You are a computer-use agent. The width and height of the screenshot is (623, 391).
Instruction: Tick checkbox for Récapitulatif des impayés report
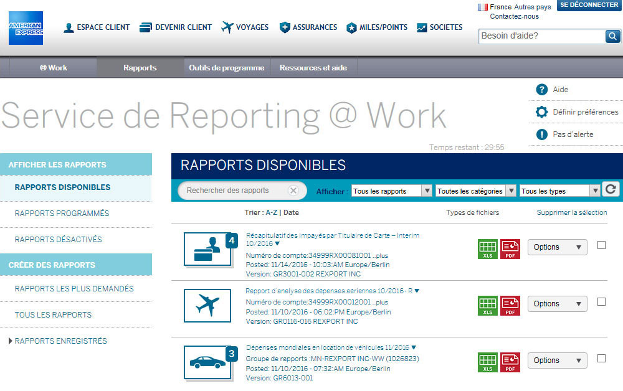coord(602,245)
